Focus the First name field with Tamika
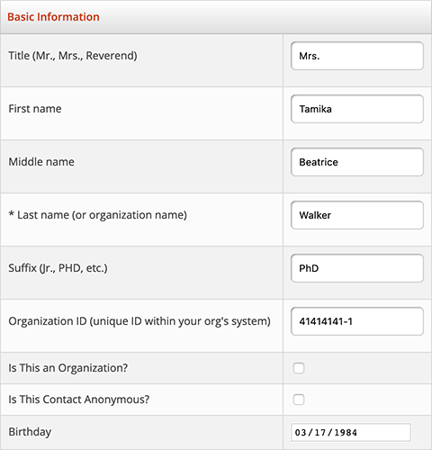432x450 pixels. [357, 109]
